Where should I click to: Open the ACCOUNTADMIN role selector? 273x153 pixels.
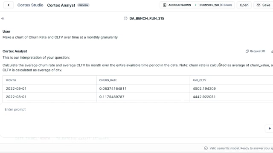[x=177, y=5]
